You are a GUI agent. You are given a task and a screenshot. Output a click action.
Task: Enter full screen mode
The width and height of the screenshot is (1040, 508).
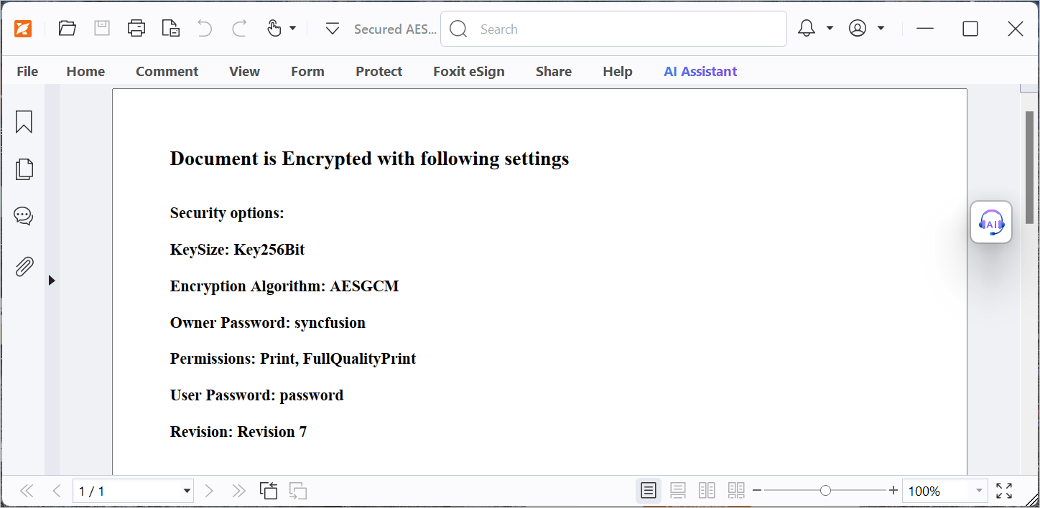(1004, 491)
